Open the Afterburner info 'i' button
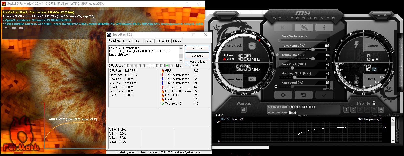This screenshot has height=156, width=404. click(x=324, y=27)
